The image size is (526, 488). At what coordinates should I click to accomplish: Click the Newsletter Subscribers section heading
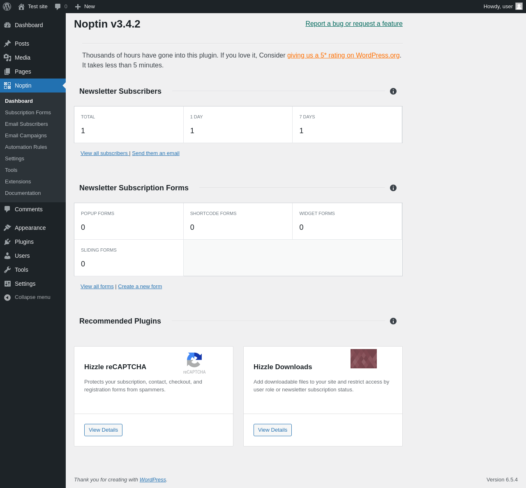(120, 91)
